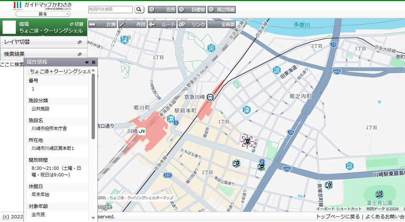The image size is (405, 222).
Task: Expand the 検索結果 panel
Action: point(43,54)
